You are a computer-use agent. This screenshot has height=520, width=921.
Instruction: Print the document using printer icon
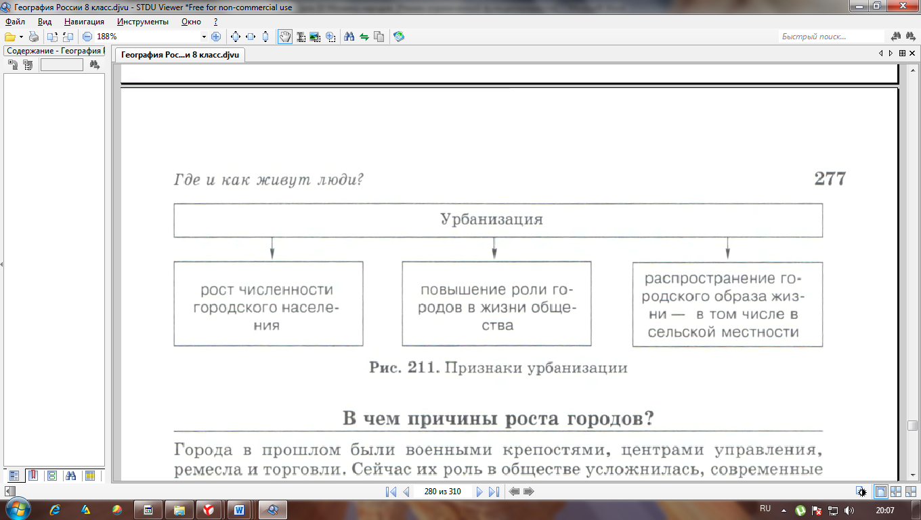pos(33,37)
